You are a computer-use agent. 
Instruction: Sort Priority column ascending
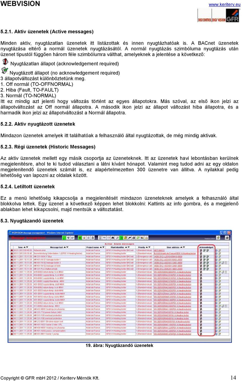(147, 247)
